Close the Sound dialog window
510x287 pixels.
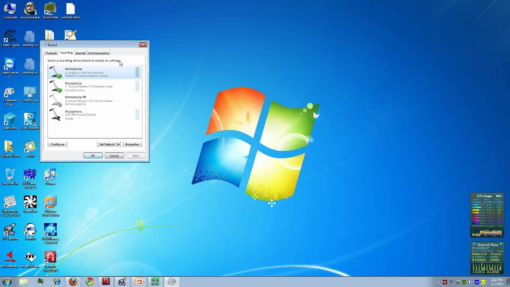(143, 45)
